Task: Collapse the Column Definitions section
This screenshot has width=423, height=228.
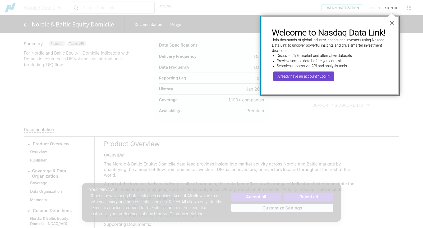Action: pyautogui.click(x=29, y=211)
